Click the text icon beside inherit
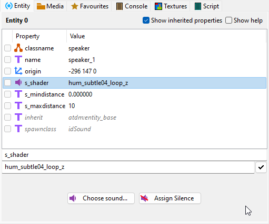The height and width of the screenshot is (224, 269). (x=18, y=117)
